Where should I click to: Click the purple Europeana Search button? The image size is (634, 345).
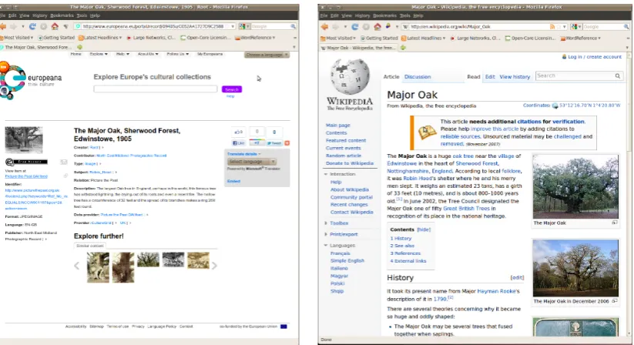click(x=232, y=89)
